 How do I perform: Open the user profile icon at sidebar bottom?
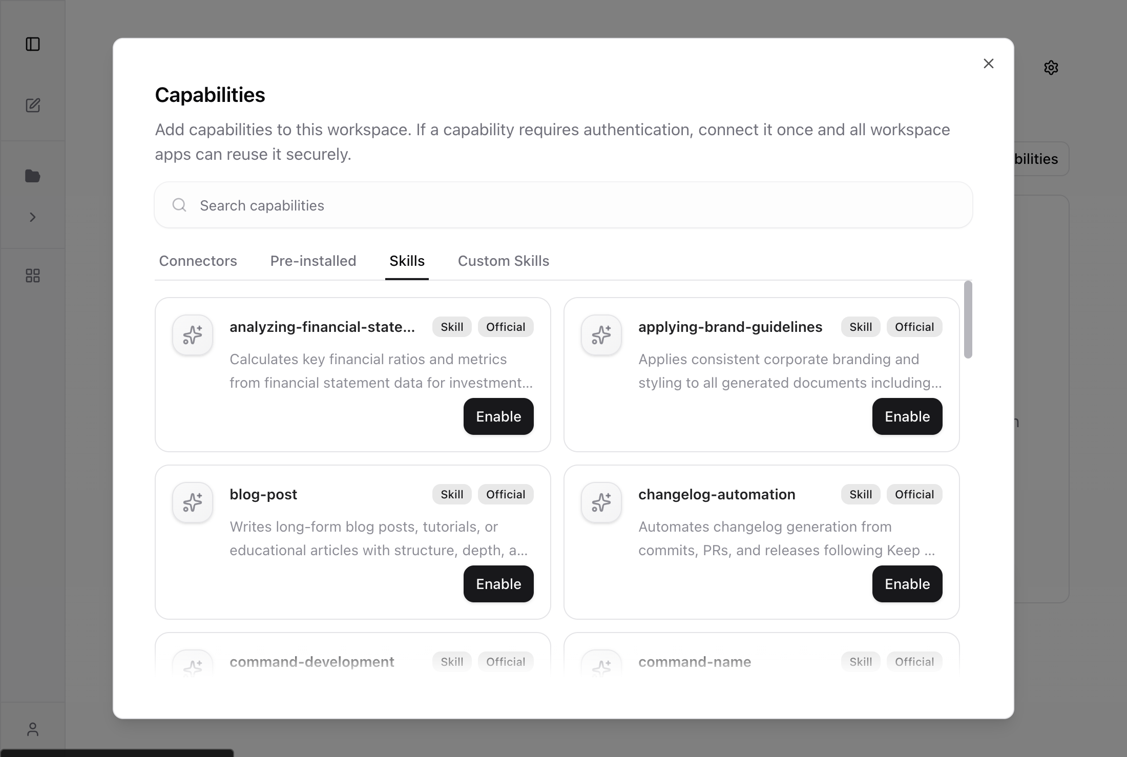33,729
